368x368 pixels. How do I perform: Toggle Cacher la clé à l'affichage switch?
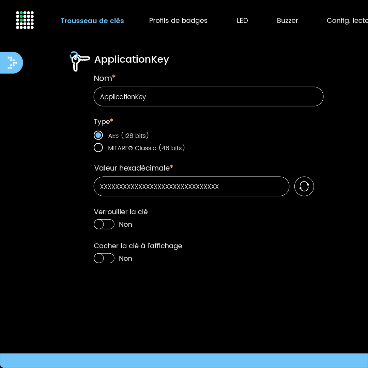tap(104, 258)
